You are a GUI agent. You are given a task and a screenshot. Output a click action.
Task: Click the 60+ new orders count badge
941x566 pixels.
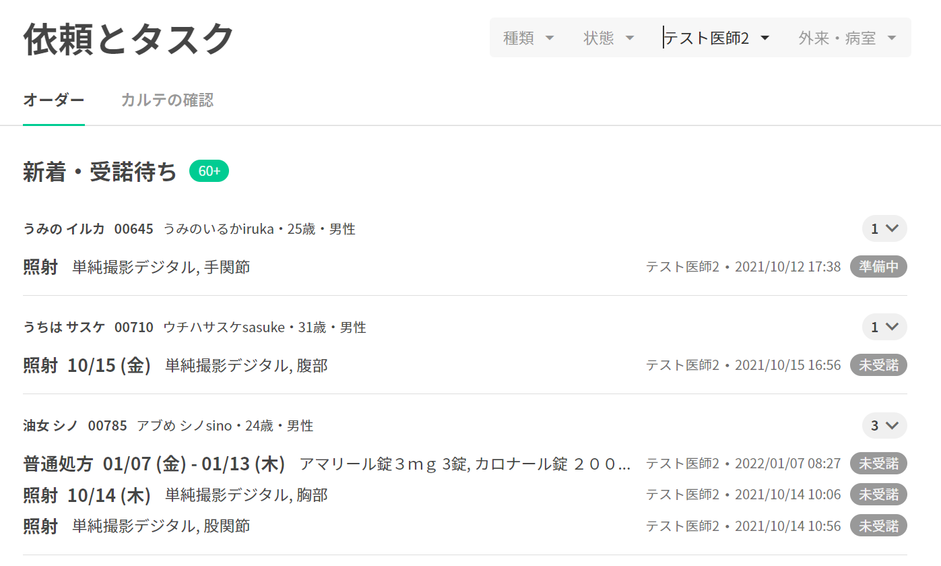tap(209, 171)
